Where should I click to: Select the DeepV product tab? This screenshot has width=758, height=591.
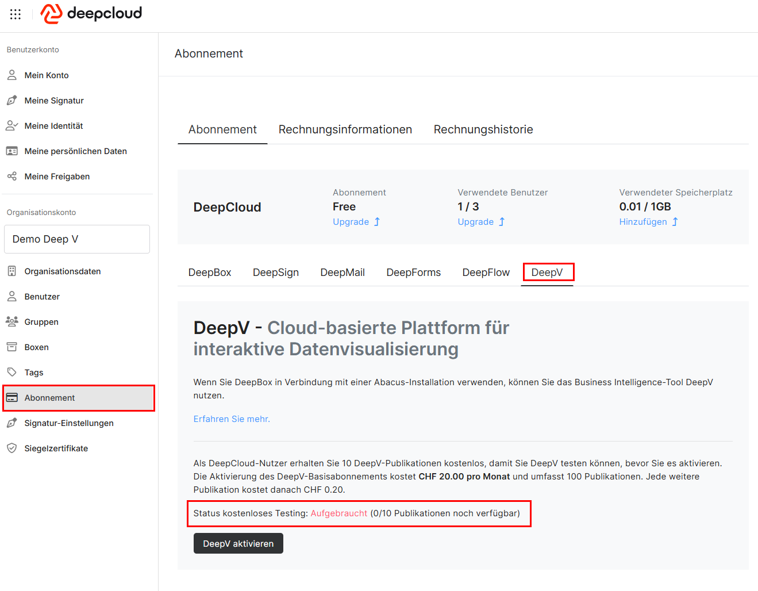tap(547, 273)
